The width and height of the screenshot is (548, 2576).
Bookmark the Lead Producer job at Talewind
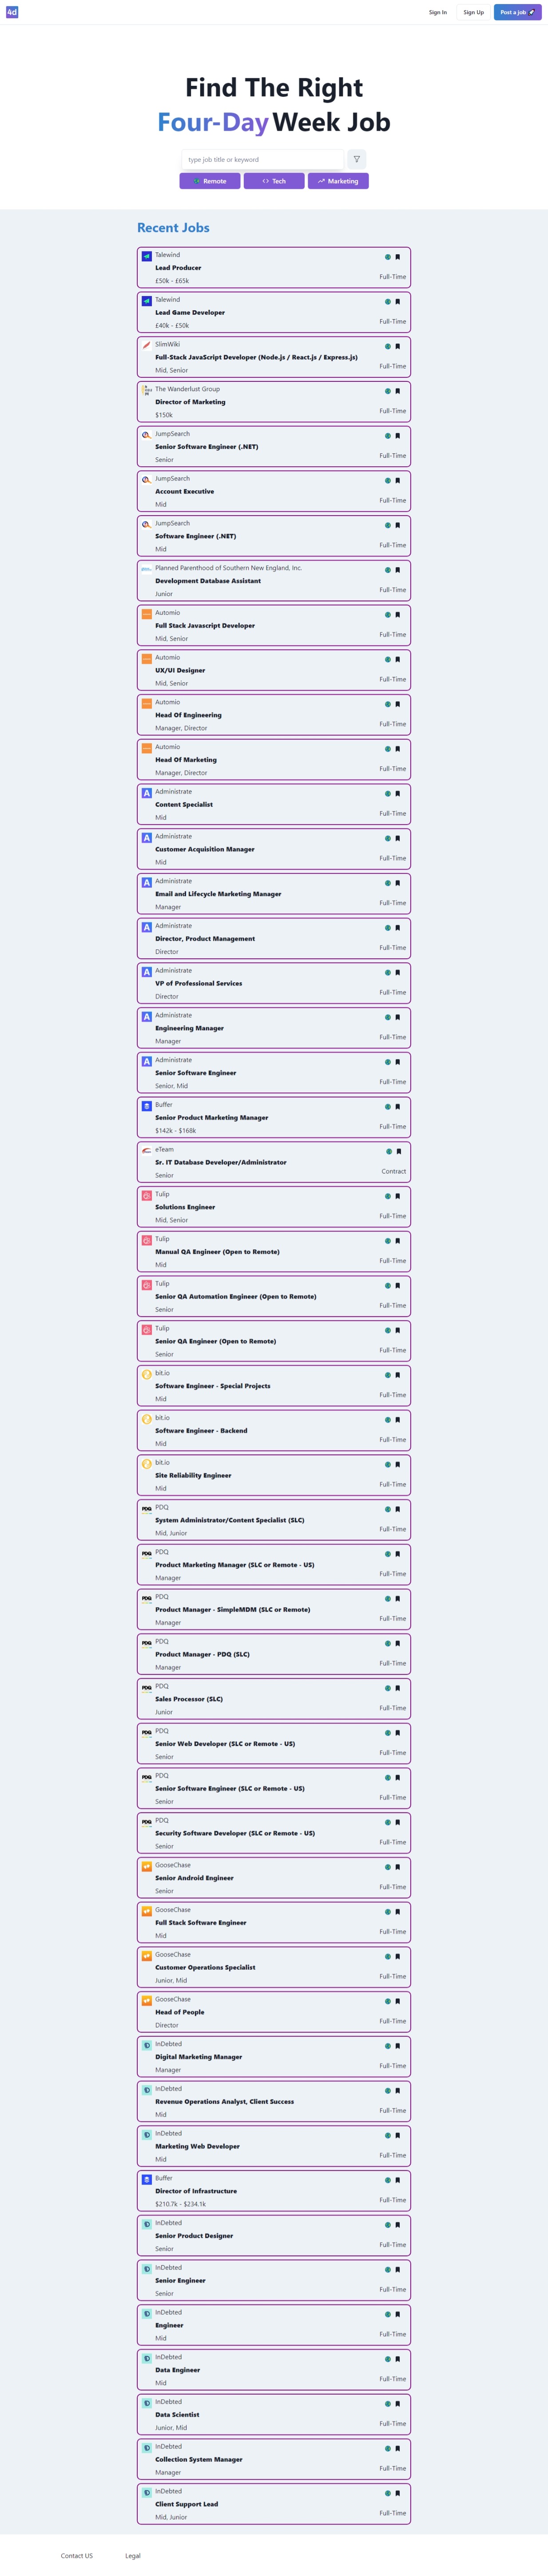(399, 256)
